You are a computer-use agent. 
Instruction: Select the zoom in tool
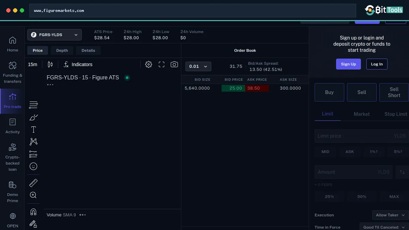click(x=33, y=195)
